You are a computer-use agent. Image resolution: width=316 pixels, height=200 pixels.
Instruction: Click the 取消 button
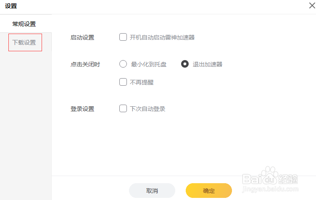[152, 190]
